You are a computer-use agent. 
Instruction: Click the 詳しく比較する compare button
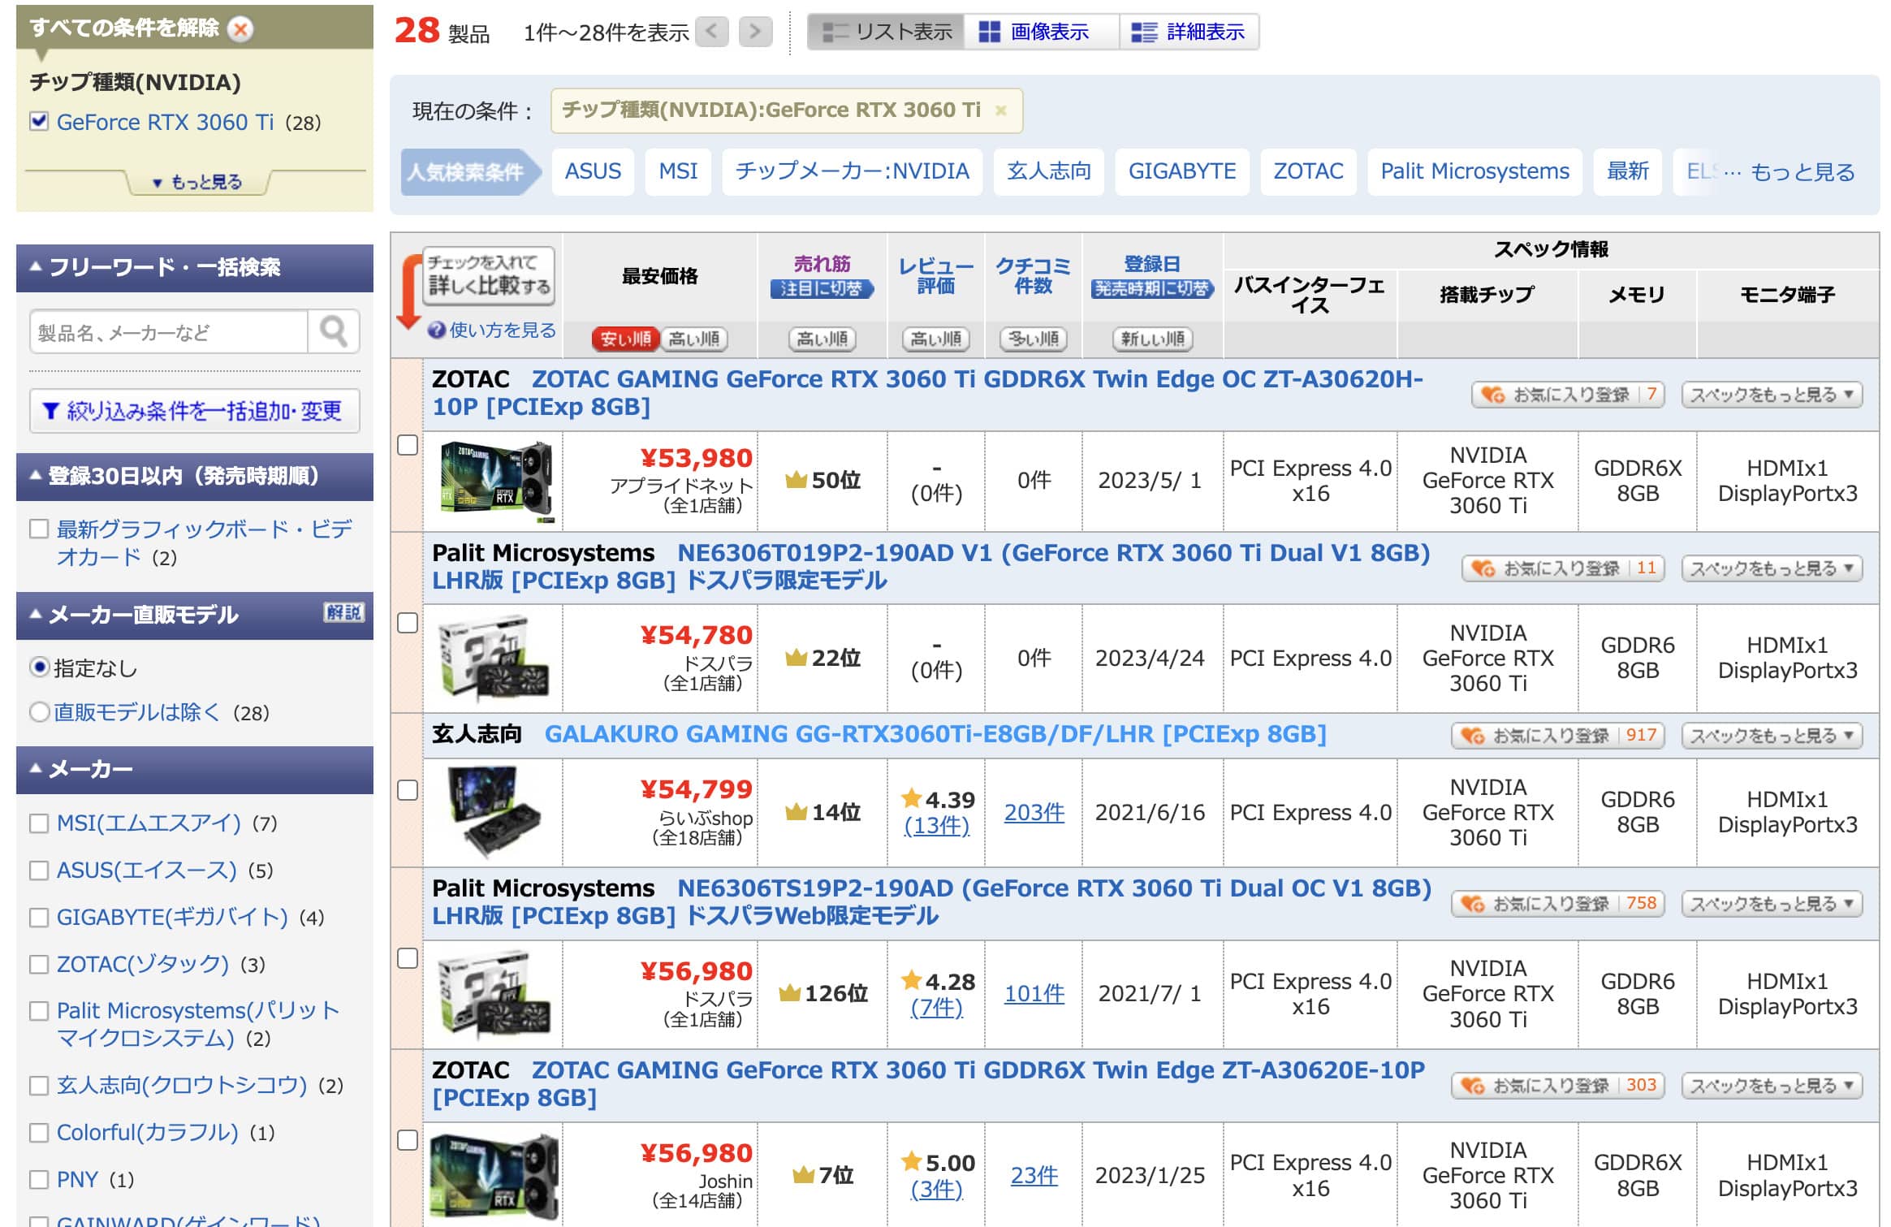[489, 276]
